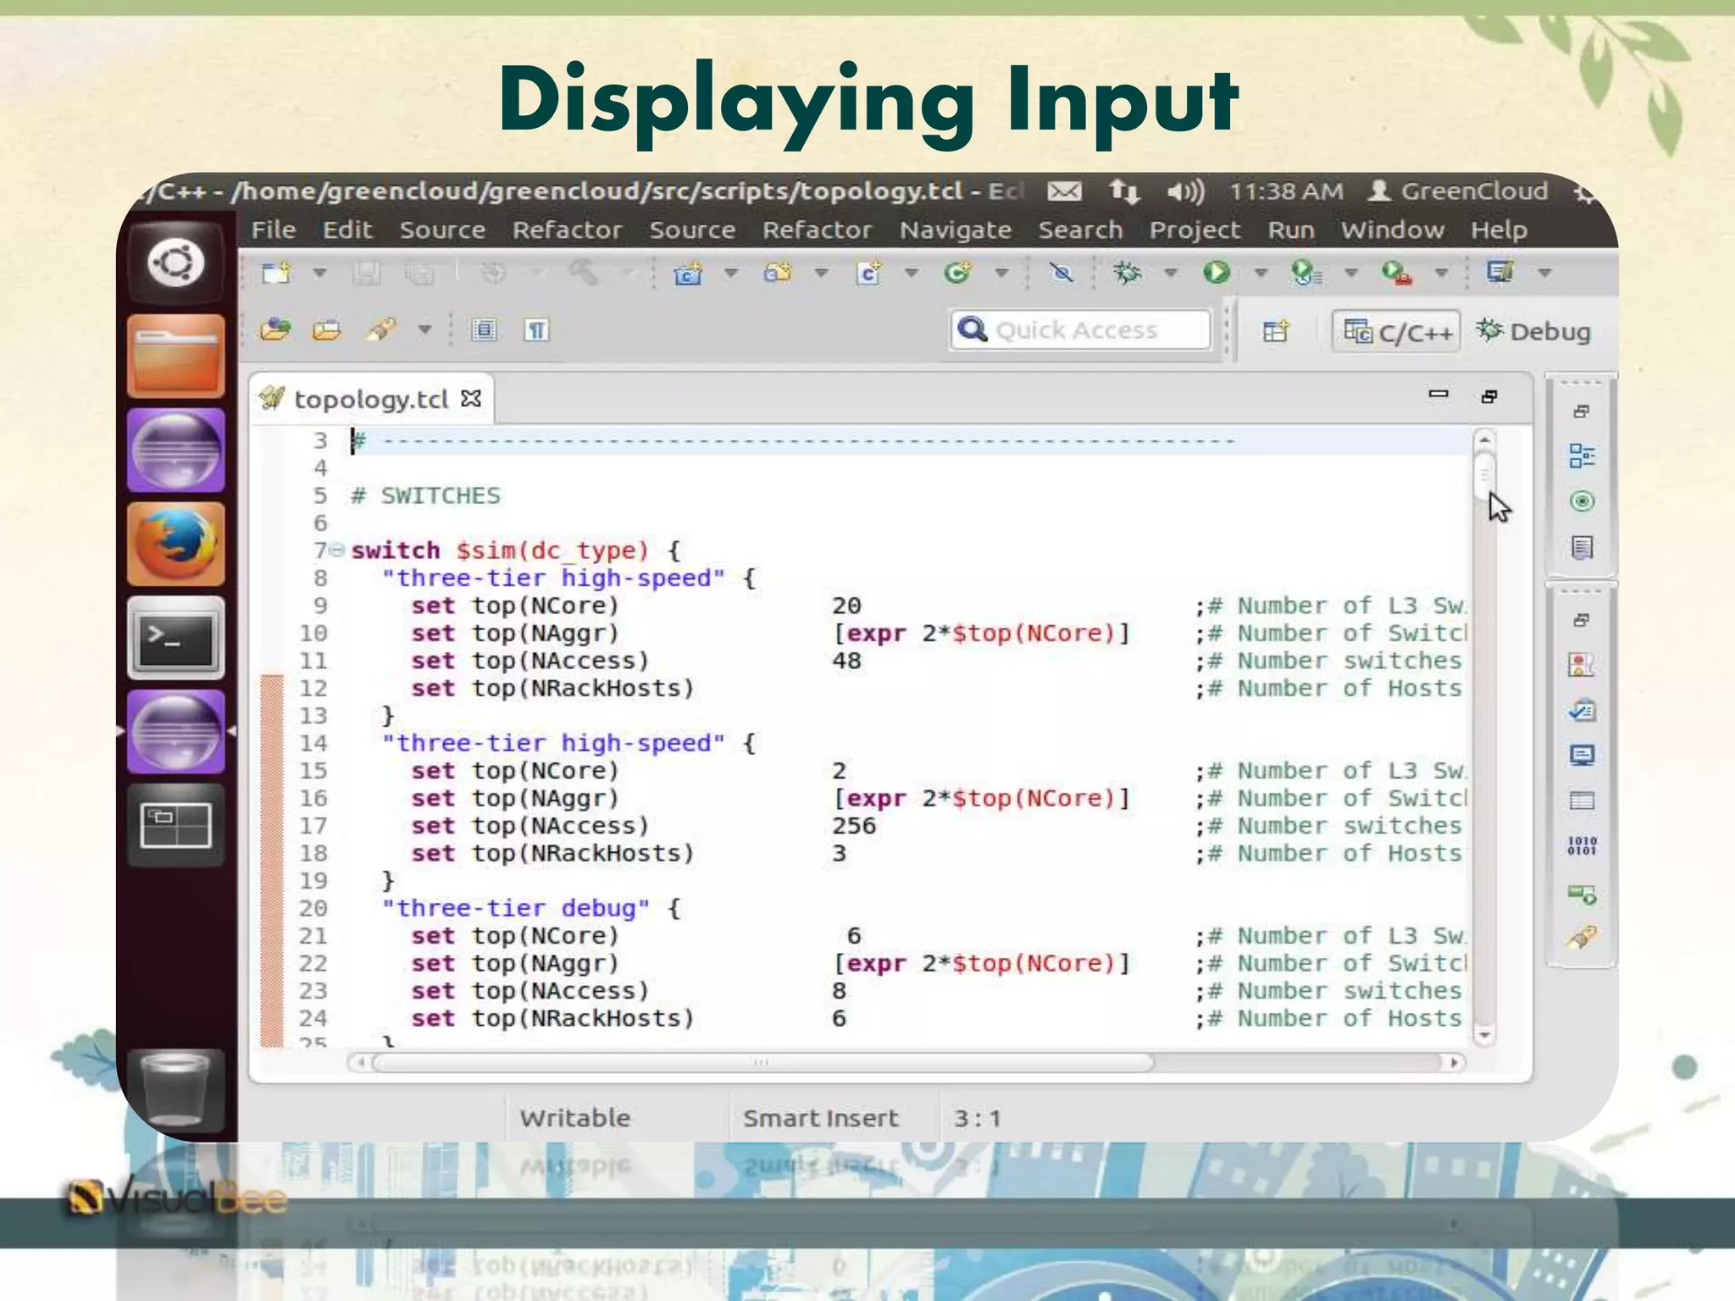Click the Writable status bar entry
The width and height of the screenshot is (1735, 1301).
575,1118
